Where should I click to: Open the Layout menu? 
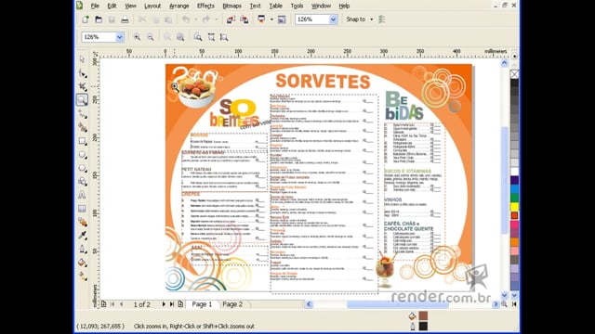point(152,6)
